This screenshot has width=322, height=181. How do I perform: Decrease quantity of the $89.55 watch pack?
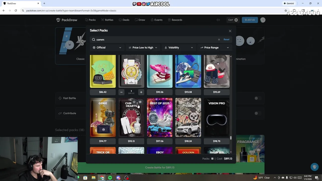tap(121, 92)
